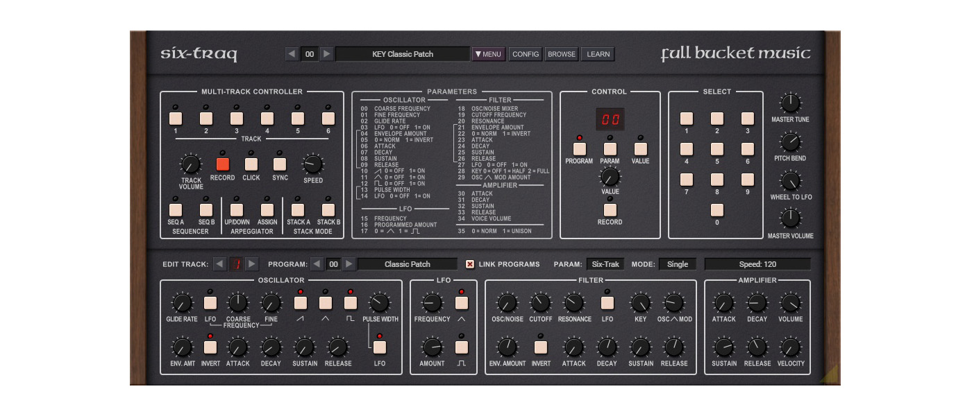
Task: Click the LEARN button
Action: point(598,54)
